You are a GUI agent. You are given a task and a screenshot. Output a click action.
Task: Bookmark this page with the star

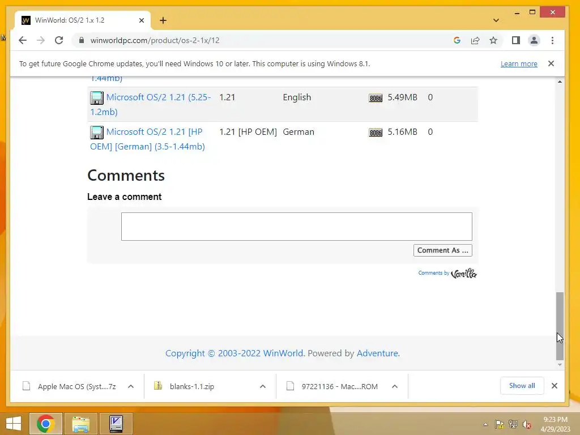coord(493,40)
